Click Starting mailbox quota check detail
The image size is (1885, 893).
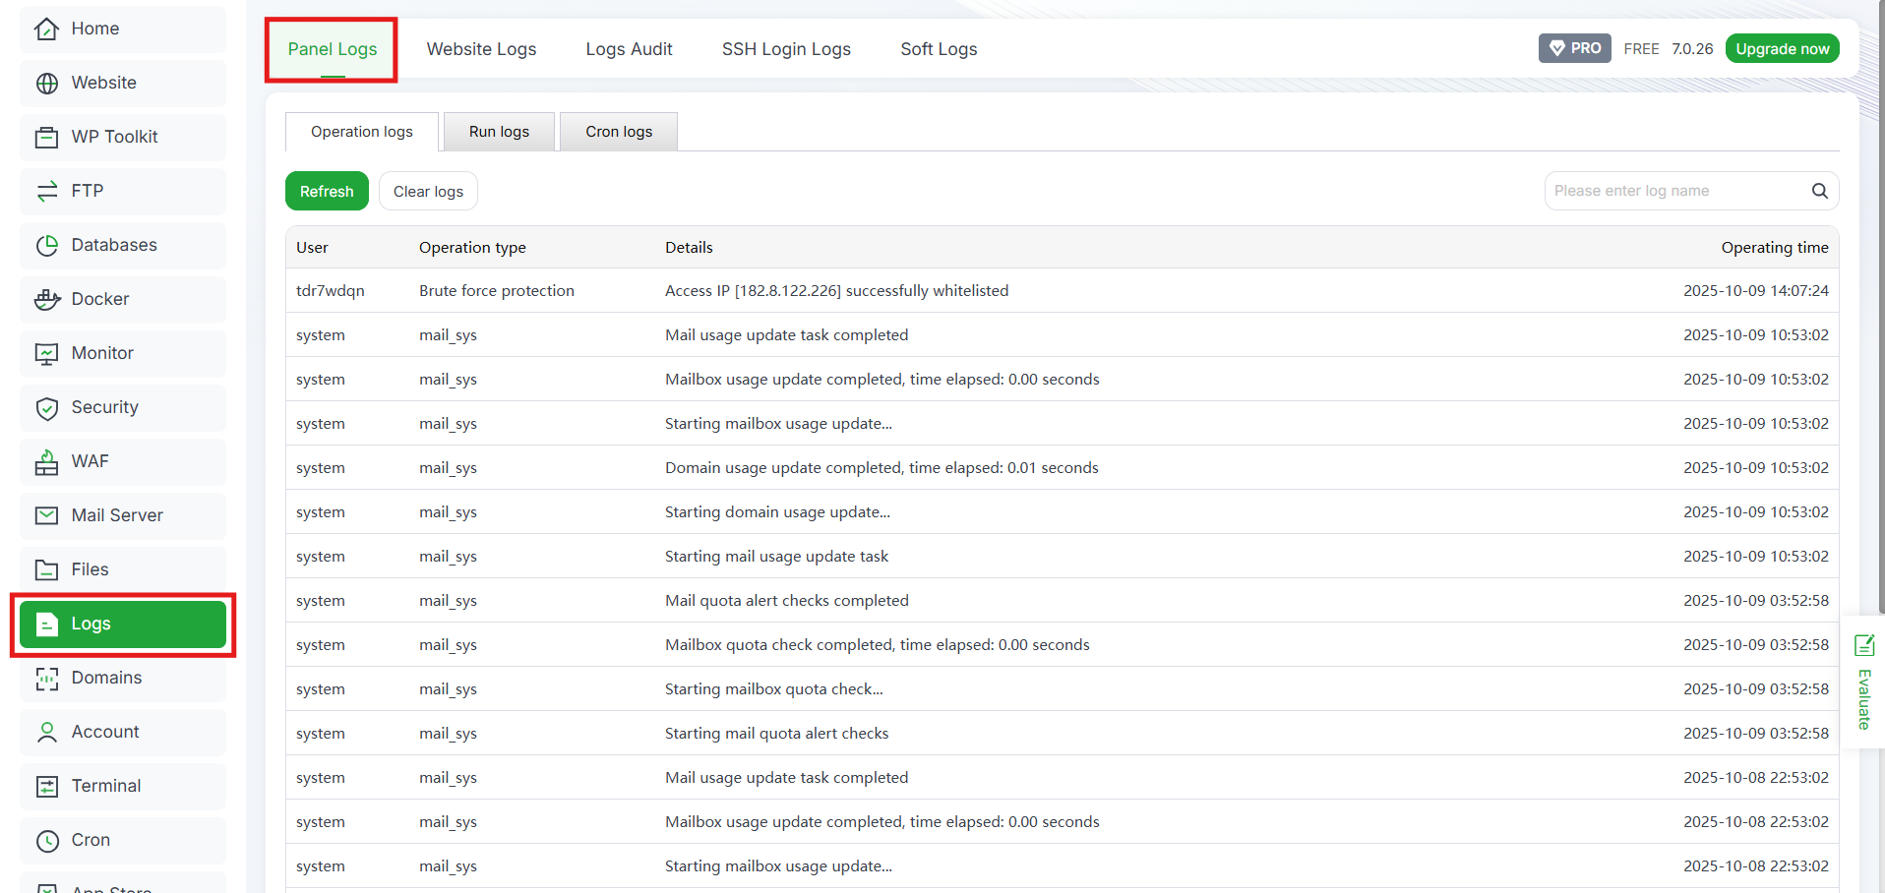[x=774, y=689]
